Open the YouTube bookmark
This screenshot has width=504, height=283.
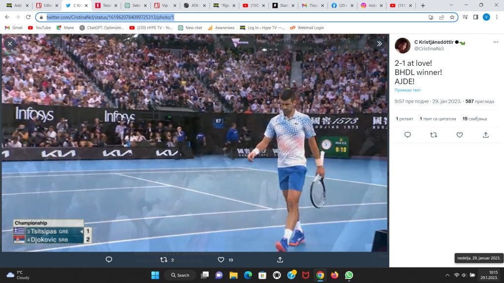pos(39,28)
